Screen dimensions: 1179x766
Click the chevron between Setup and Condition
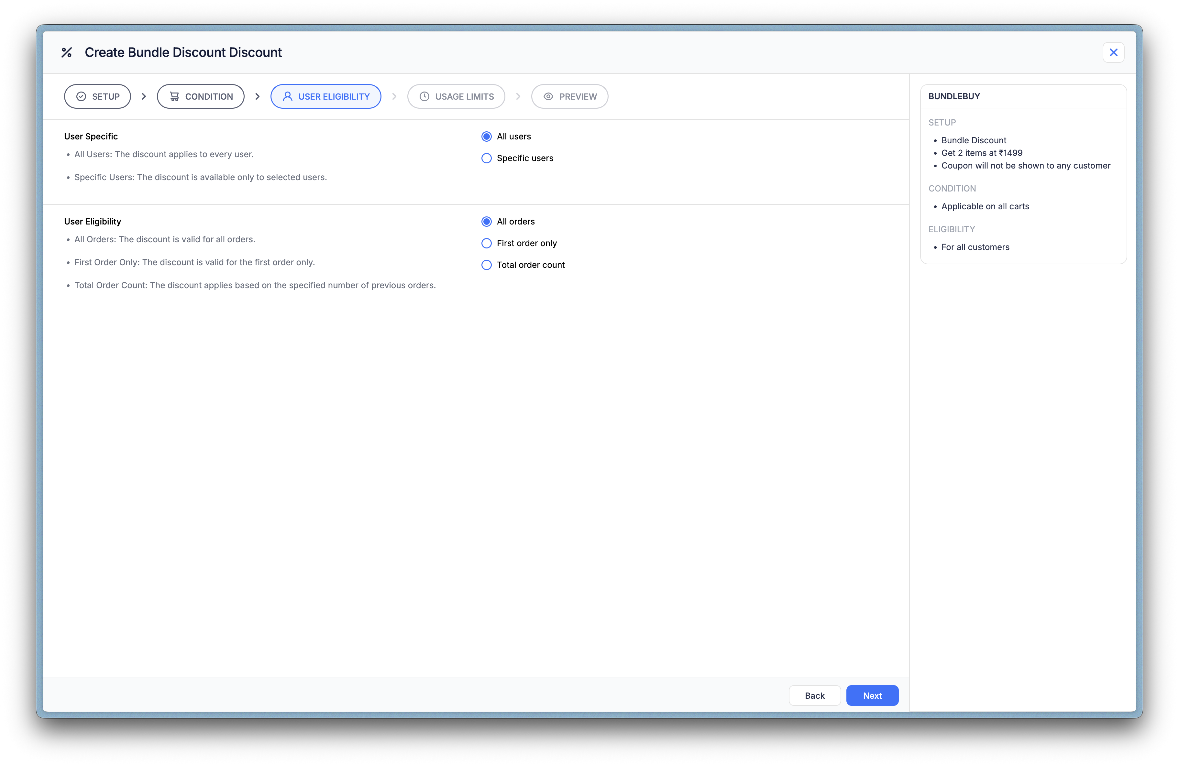[144, 96]
